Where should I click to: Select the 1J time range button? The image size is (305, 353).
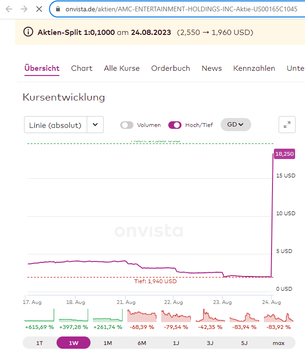tap(176, 343)
